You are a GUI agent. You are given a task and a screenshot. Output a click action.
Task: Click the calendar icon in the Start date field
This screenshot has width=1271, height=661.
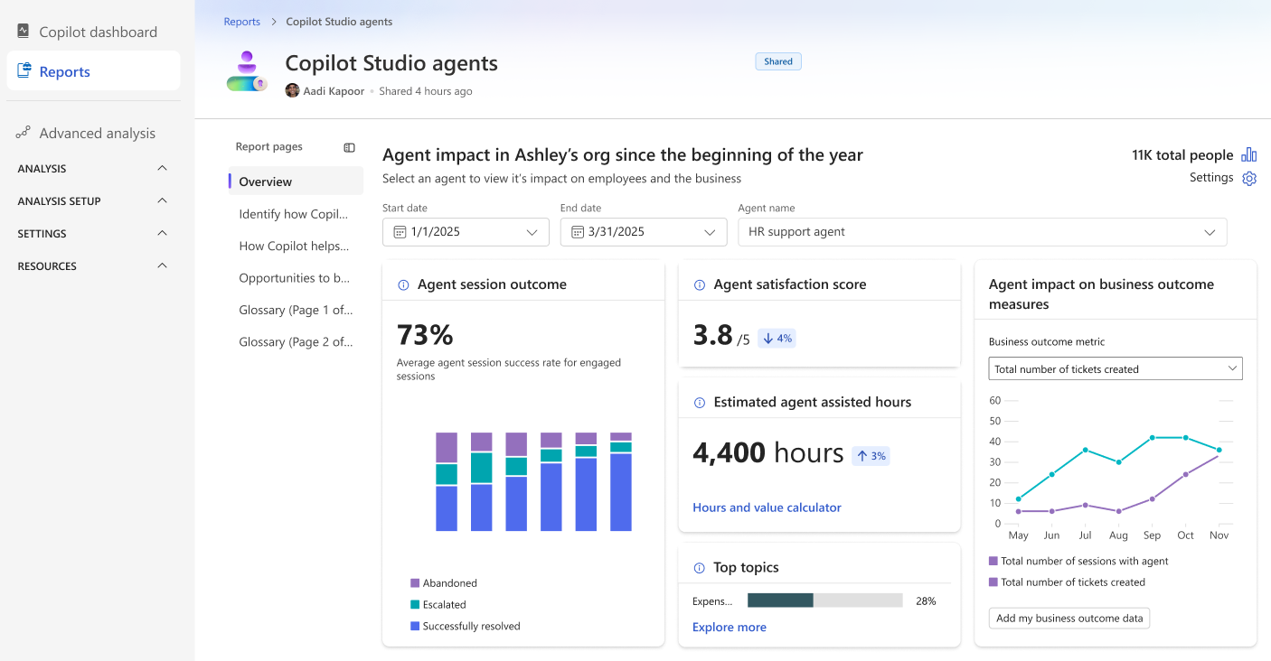pyautogui.click(x=400, y=232)
